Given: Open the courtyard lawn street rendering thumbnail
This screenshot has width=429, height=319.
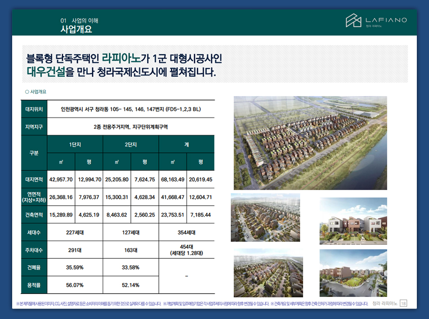Looking at the screenshot, I should pyautogui.click(x=353, y=273).
